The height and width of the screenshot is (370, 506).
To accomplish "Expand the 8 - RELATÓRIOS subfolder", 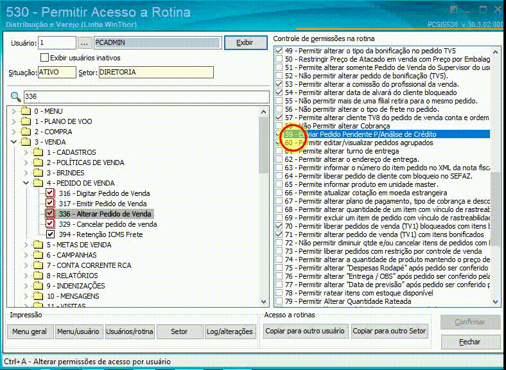I will coord(26,276).
